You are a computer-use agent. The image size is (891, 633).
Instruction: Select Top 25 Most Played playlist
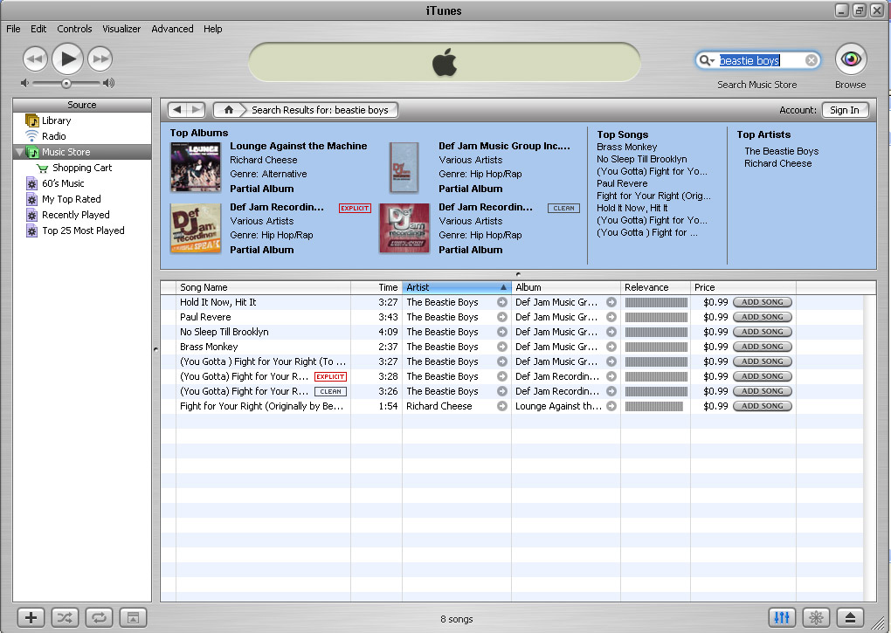(x=82, y=230)
